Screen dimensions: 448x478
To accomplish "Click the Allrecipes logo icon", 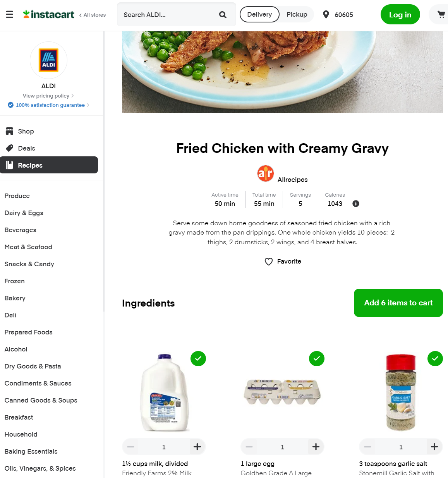I will [266, 173].
